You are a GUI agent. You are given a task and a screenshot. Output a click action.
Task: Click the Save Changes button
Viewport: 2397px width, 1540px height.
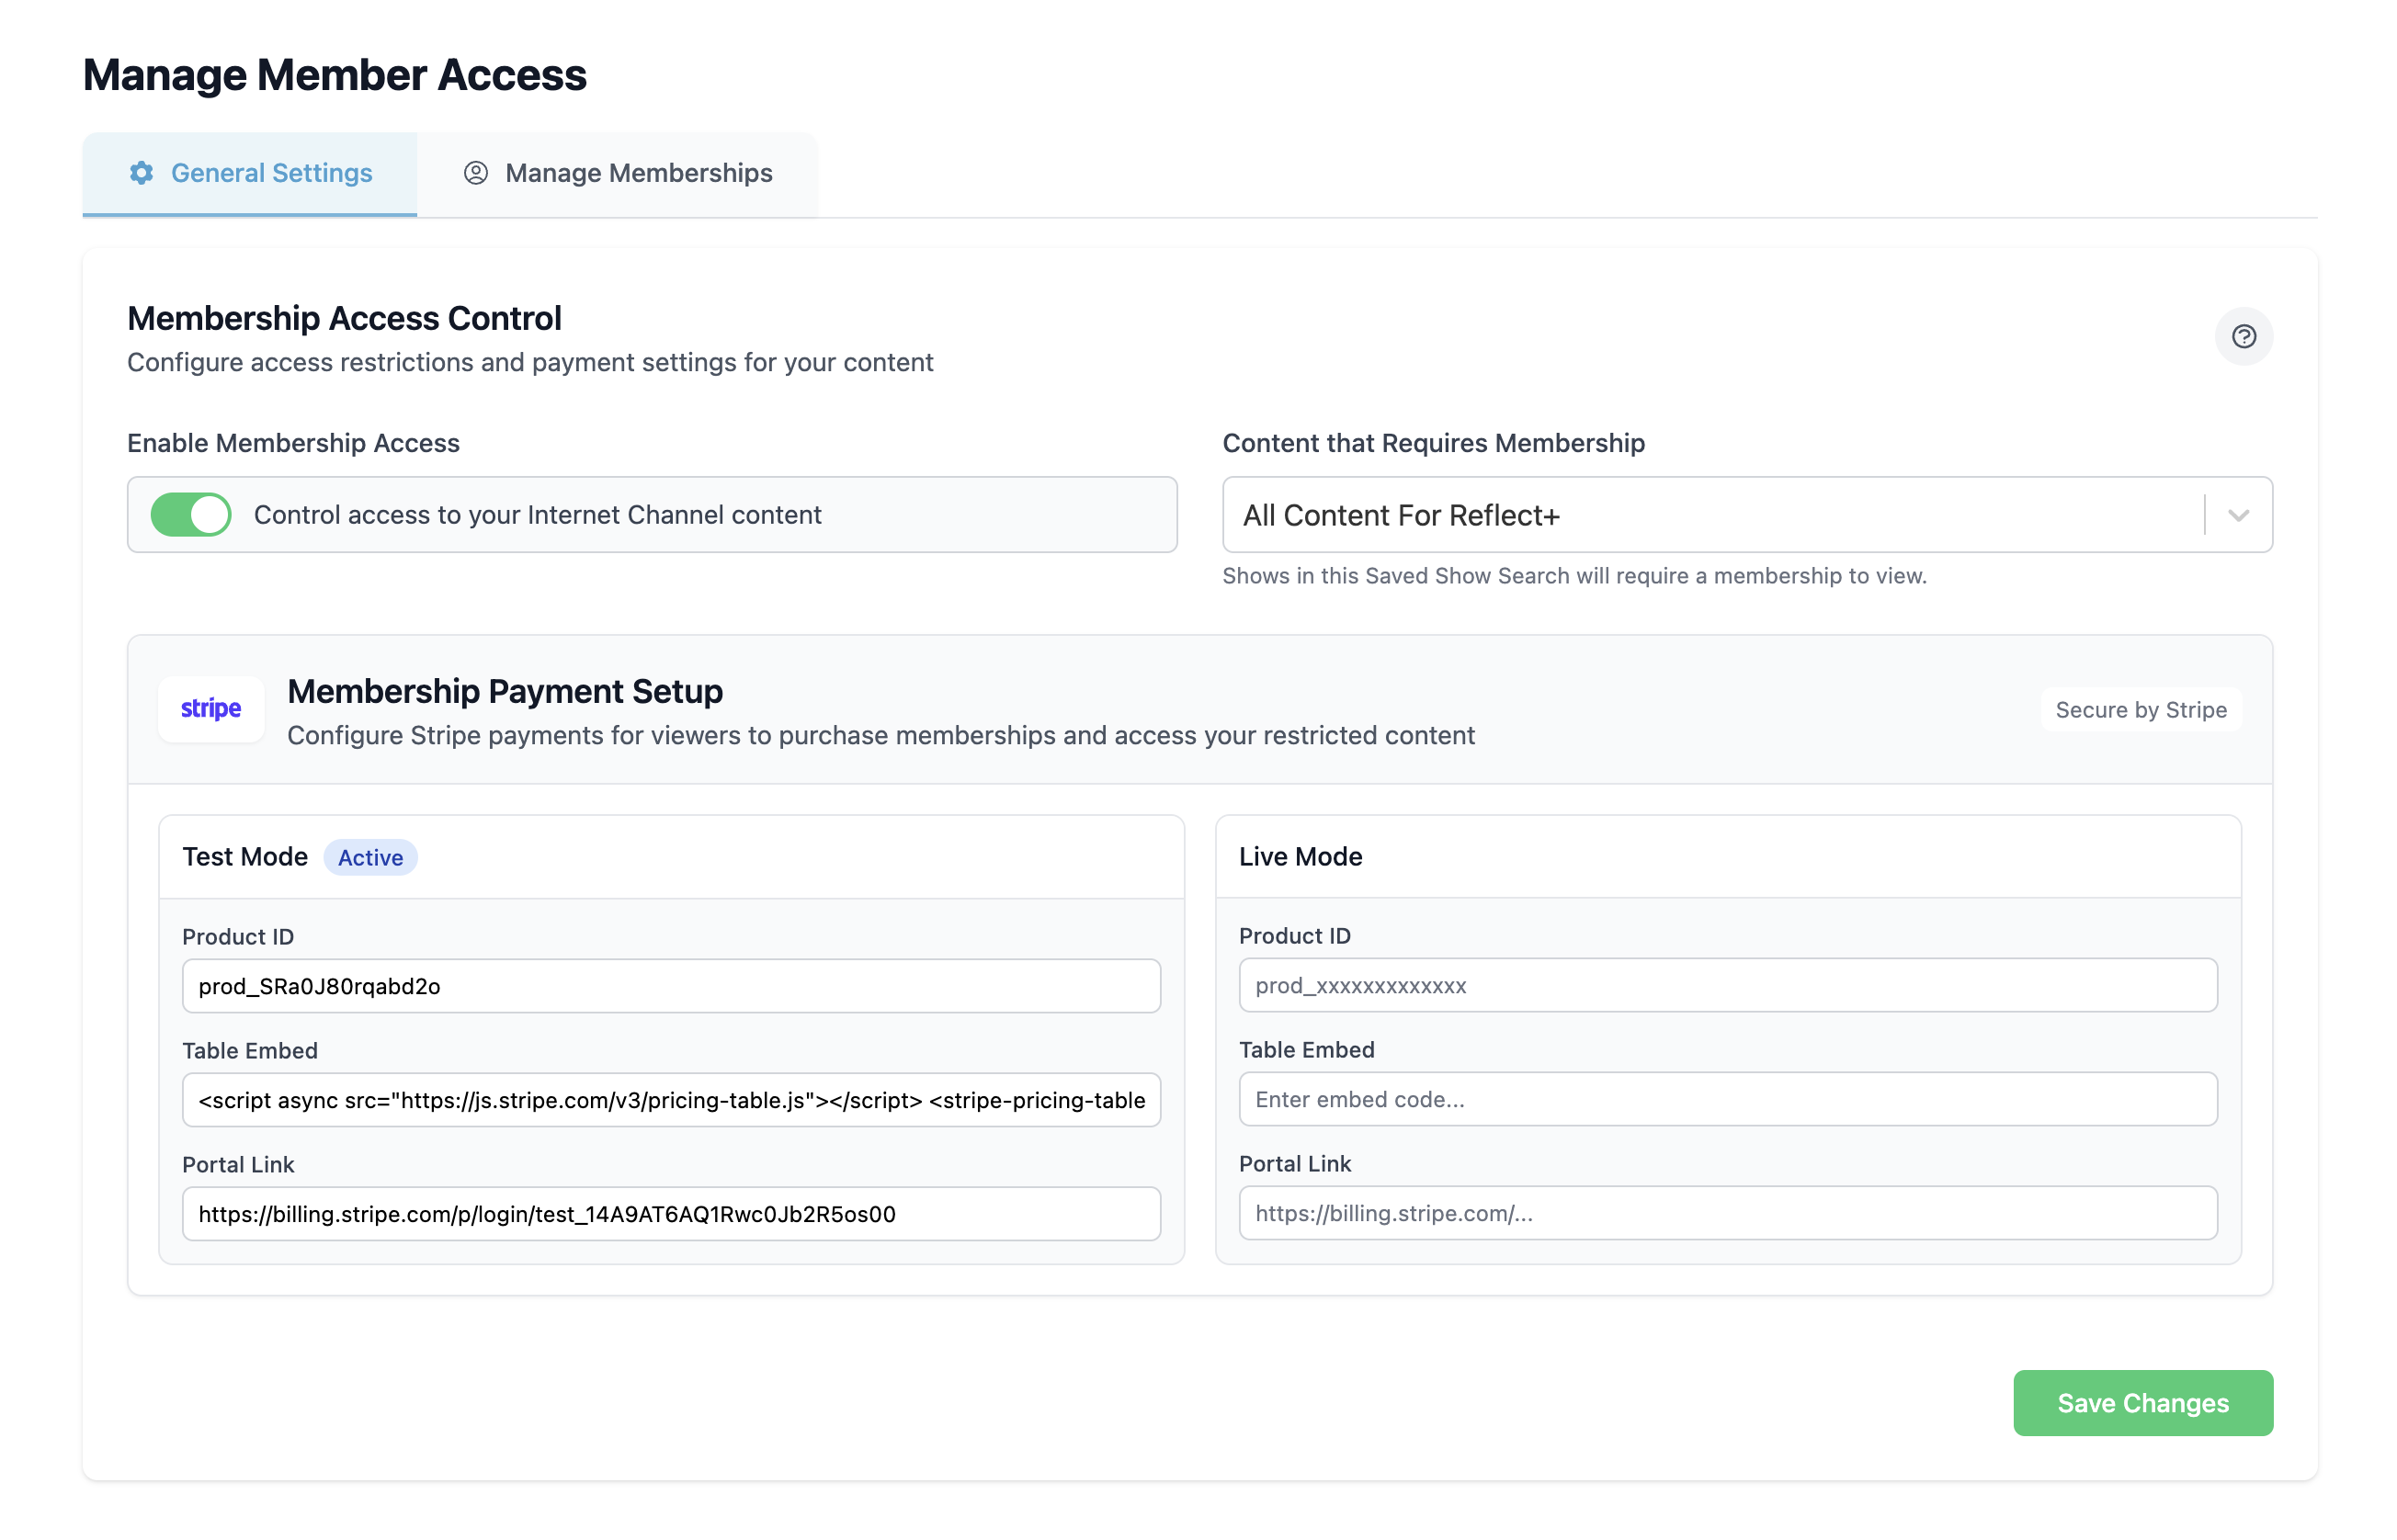[2142, 1402]
